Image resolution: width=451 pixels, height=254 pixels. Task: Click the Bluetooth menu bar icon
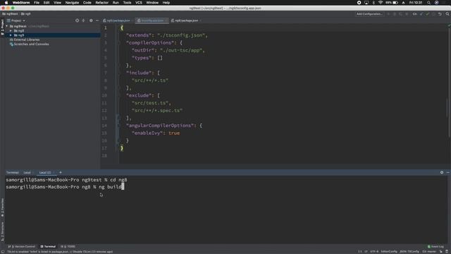click(x=373, y=3)
